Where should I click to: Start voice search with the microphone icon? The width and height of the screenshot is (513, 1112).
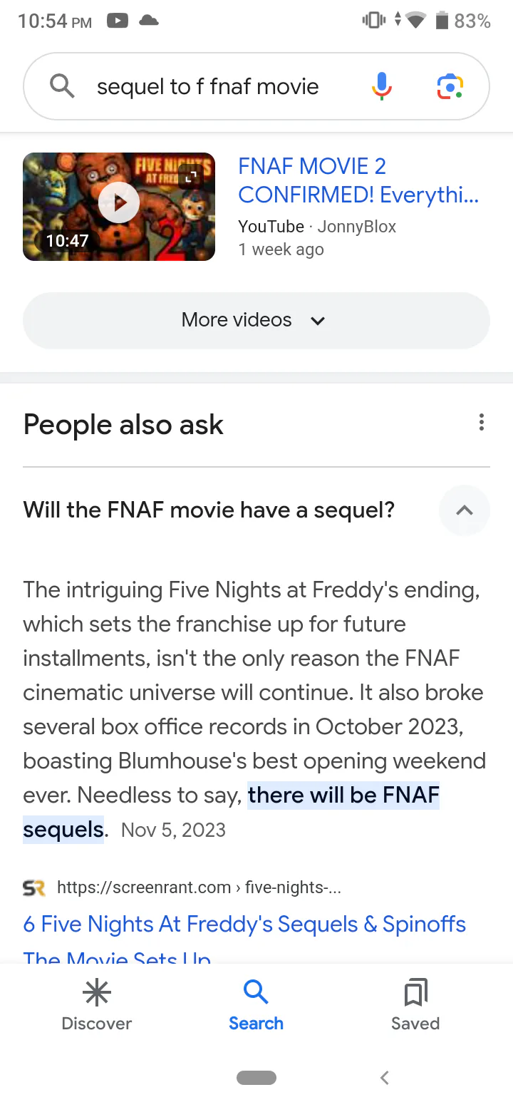coord(381,87)
